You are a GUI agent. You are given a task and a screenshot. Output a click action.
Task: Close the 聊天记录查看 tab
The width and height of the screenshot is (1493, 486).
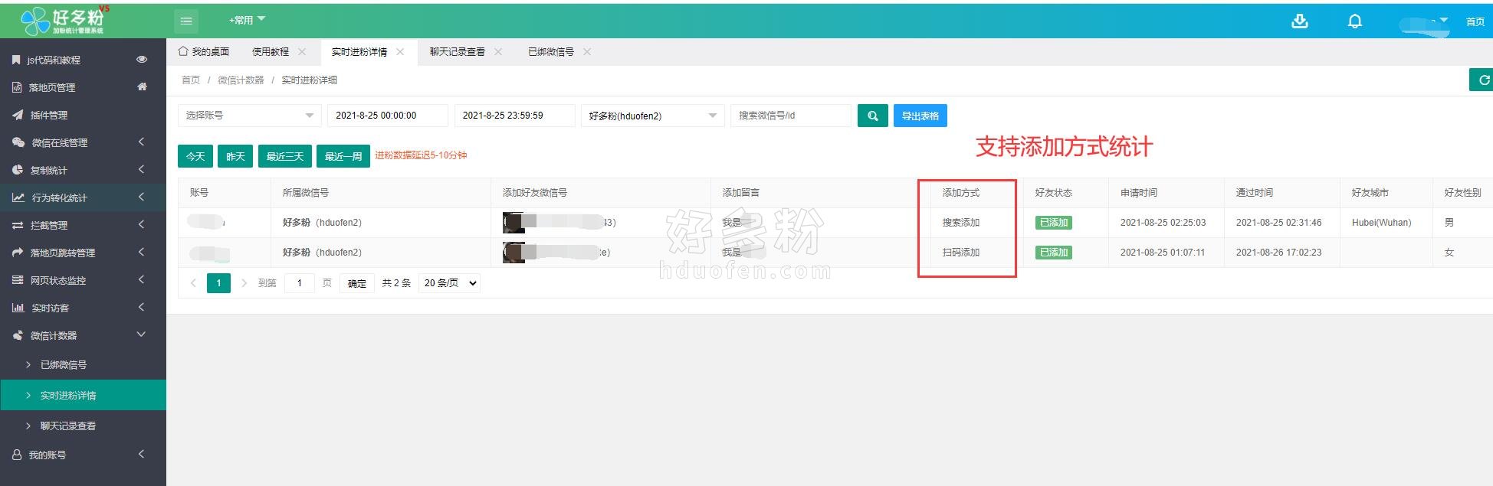click(x=498, y=52)
